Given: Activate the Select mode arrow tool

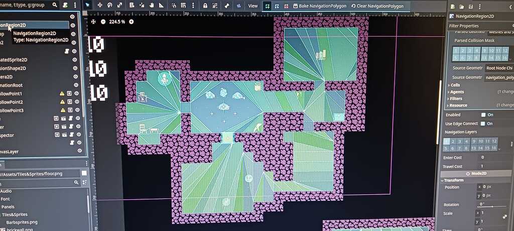Looking at the screenshot, I should 87,5.
